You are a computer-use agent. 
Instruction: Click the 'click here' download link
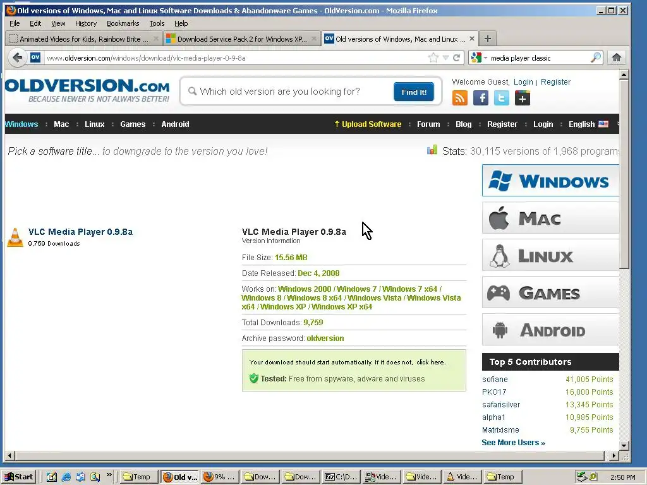pos(430,362)
